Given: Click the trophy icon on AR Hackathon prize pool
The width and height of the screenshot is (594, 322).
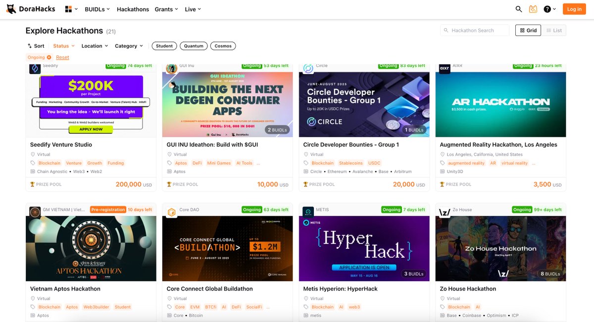Looking at the screenshot, I should 442,184.
